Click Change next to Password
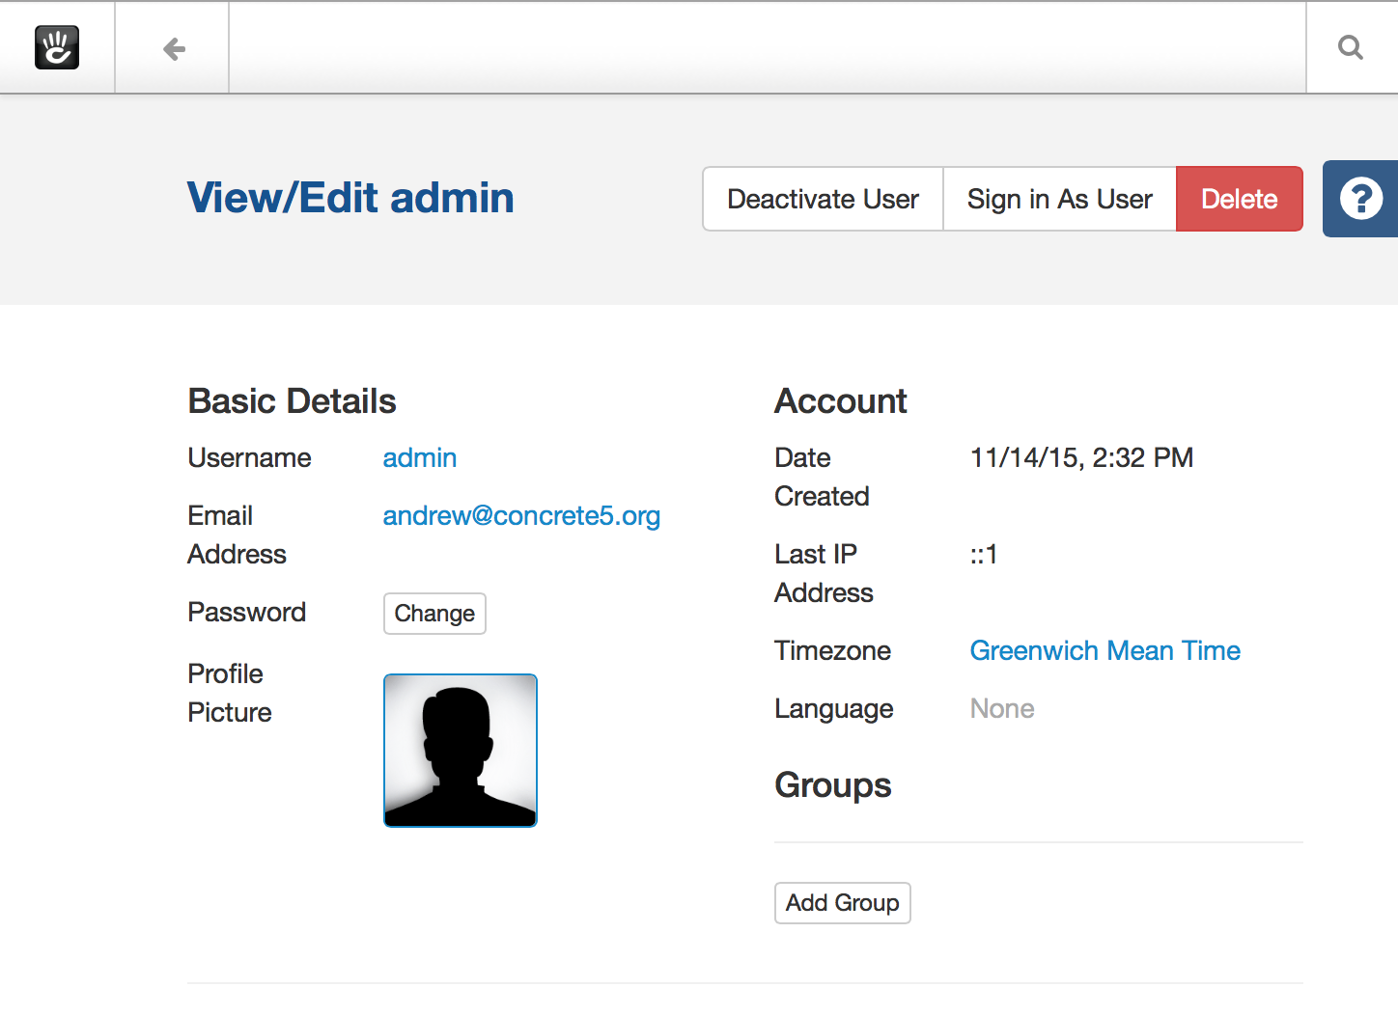This screenshot has width=1398, height=1015. (434, 614)
